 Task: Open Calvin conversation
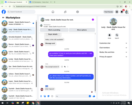(18, 53)
